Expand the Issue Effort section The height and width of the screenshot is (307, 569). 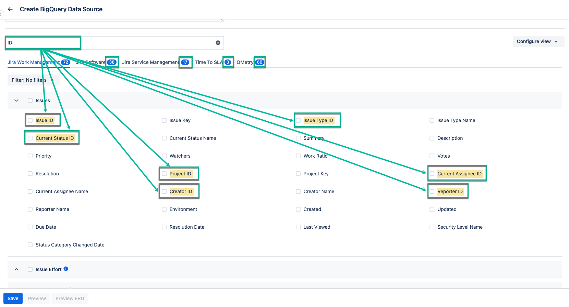16,269
